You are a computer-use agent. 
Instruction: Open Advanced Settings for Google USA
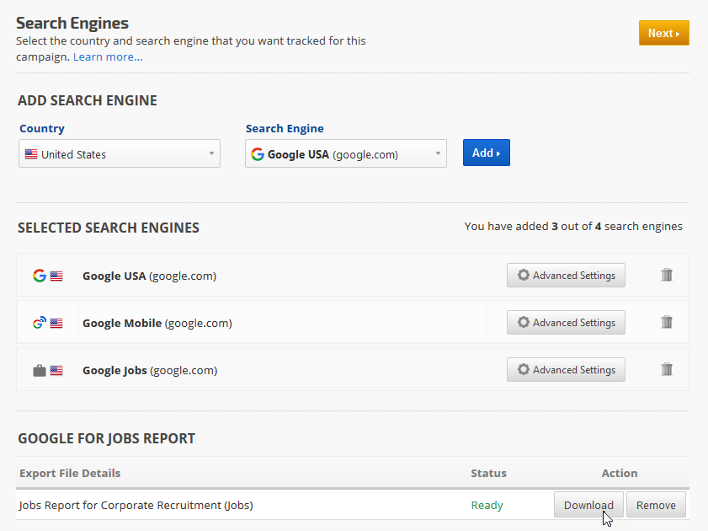[x=566, y=276]
